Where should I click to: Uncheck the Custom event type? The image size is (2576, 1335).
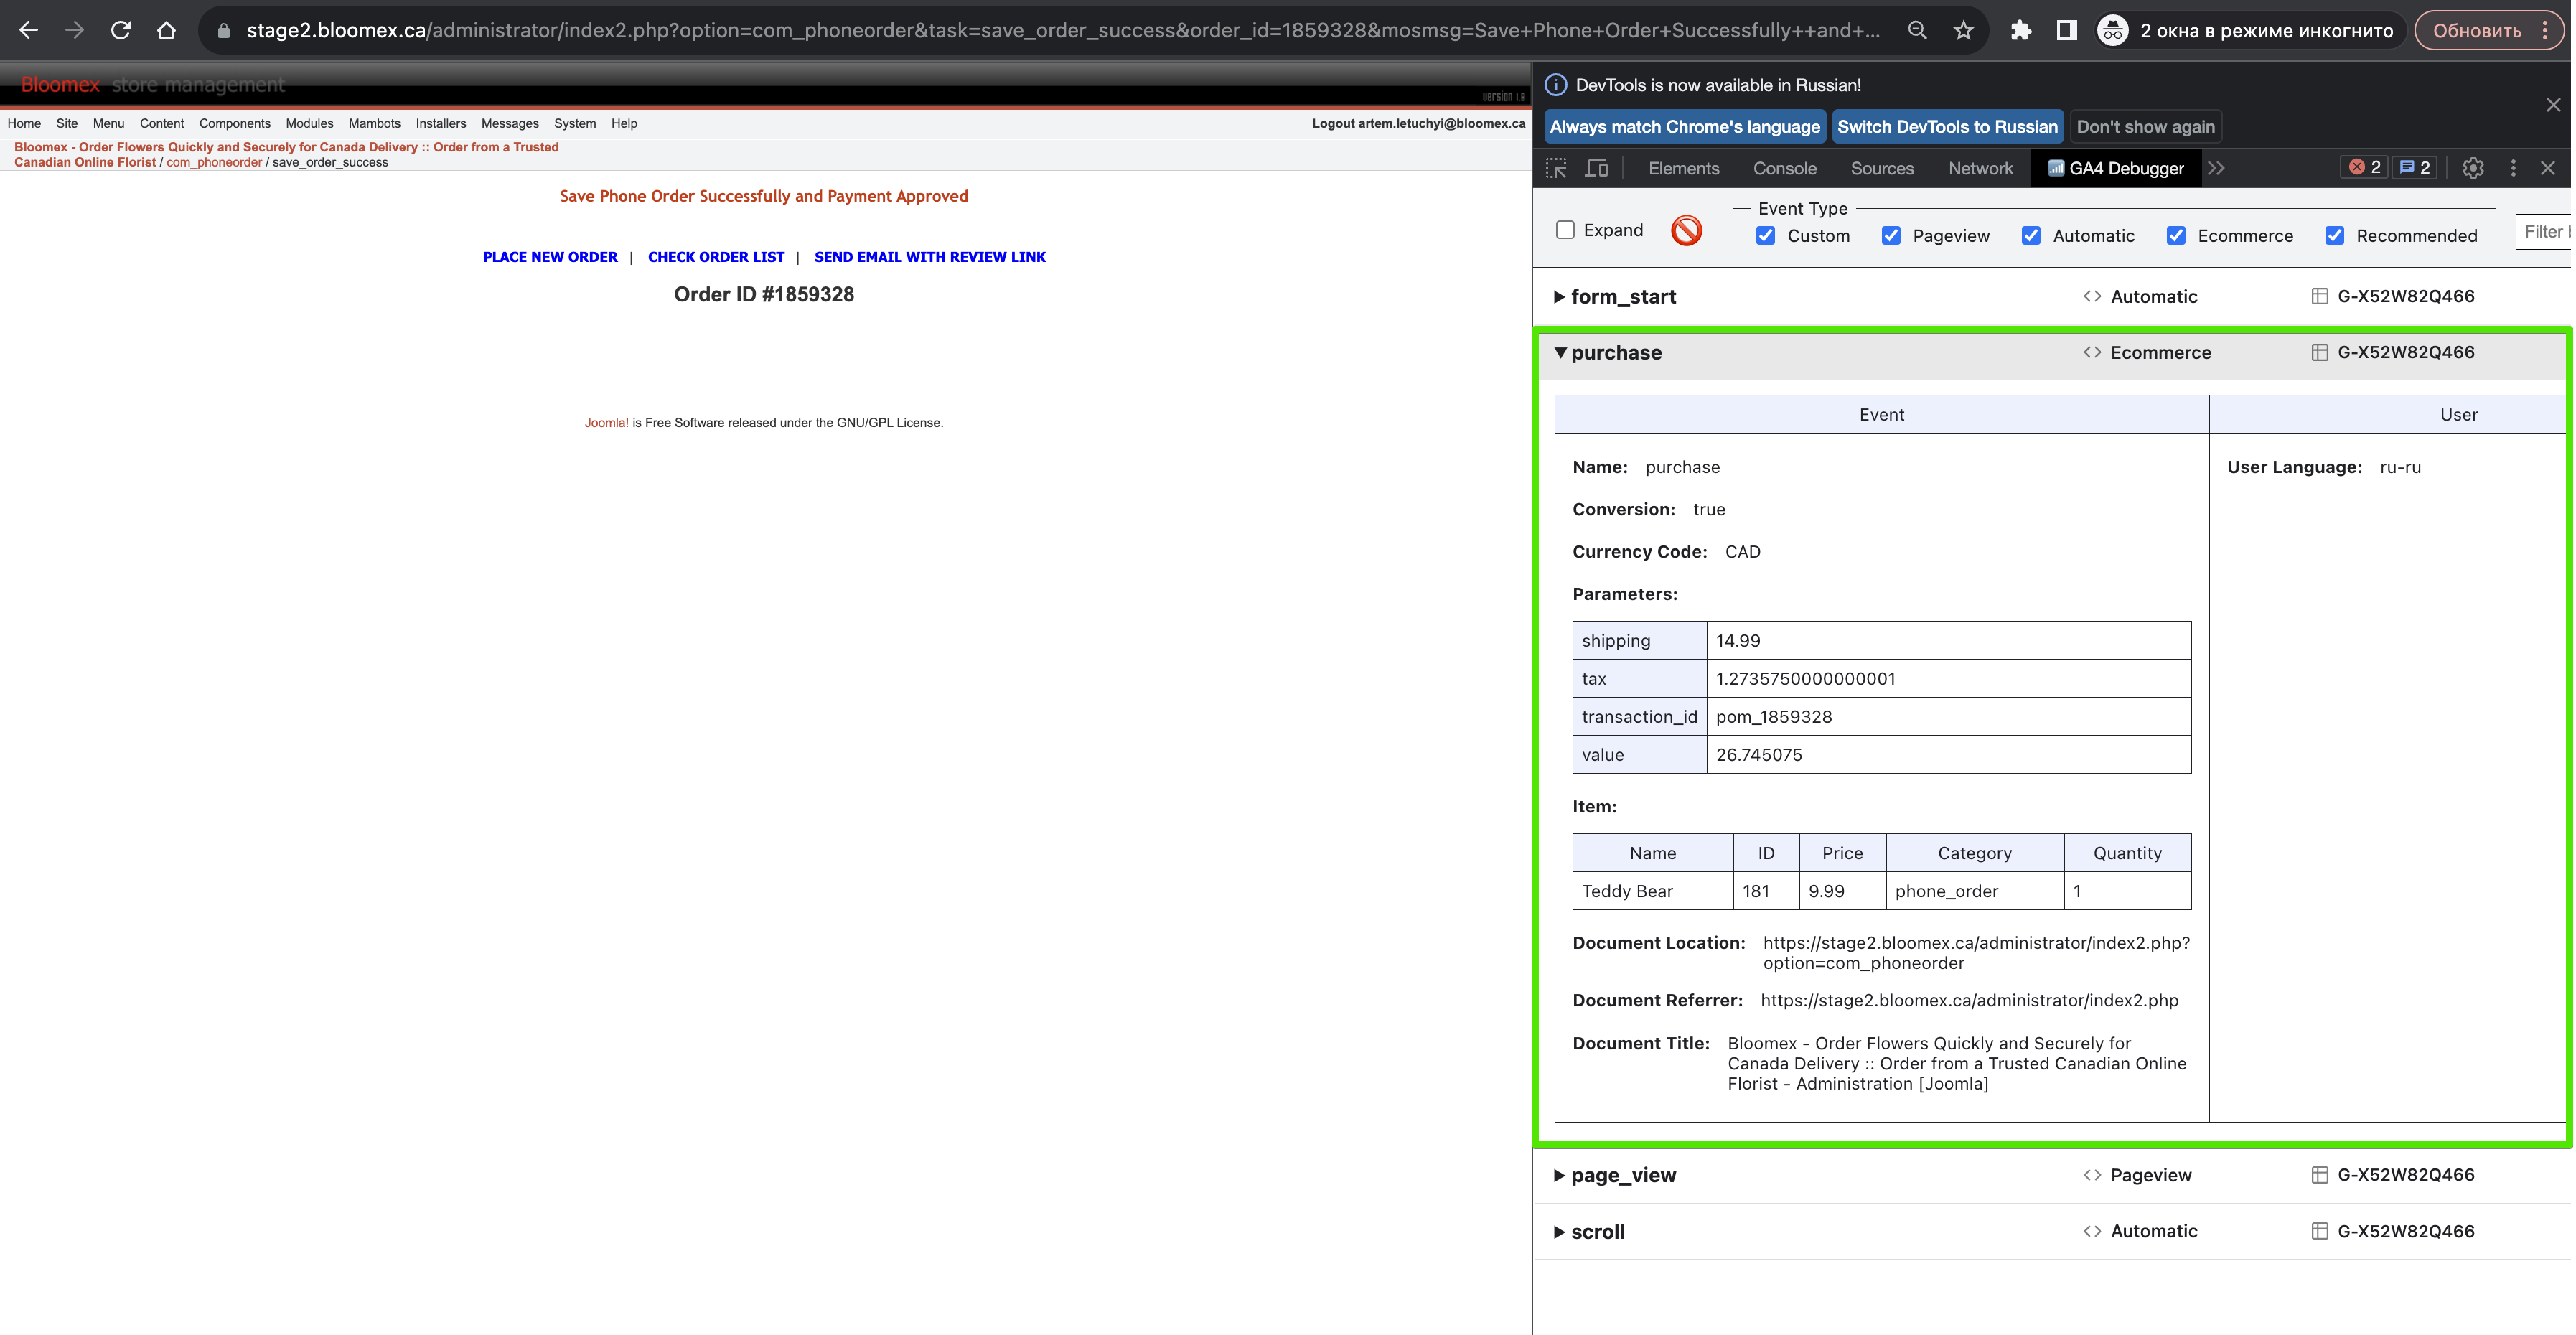(x=1766, y=236)
